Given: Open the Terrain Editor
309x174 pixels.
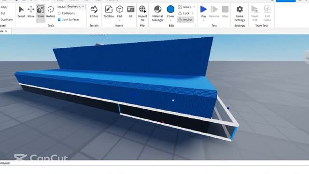Looking at the screenshot, I should [94, 12].
